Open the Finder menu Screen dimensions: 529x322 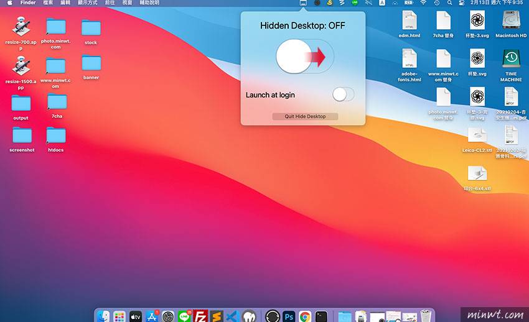click(x=28, y=2)
